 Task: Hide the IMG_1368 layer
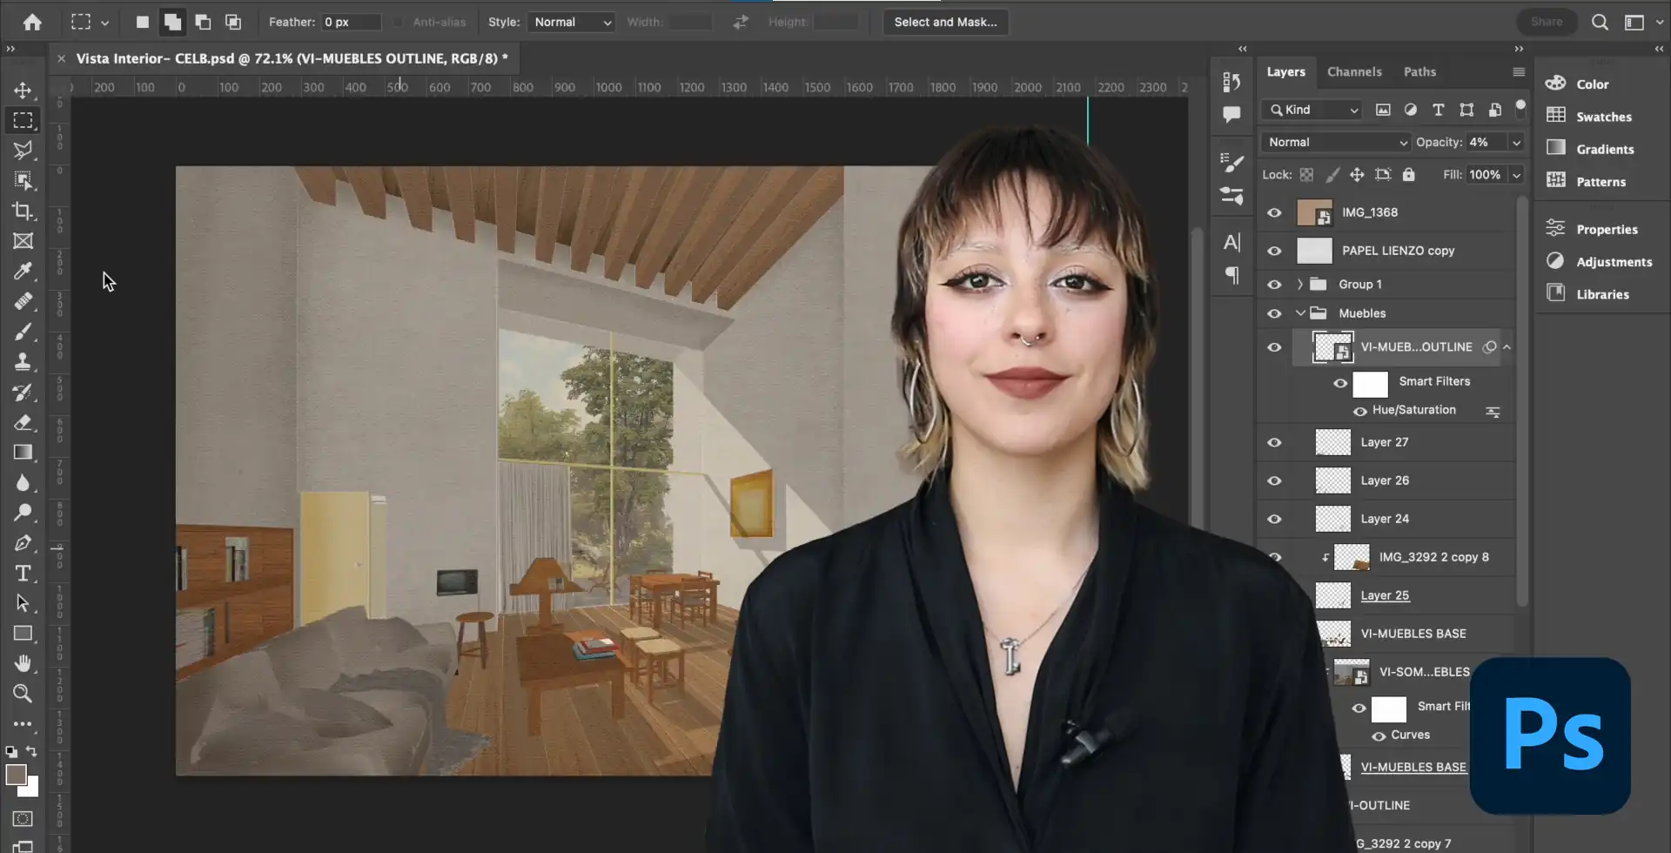(x=1274, y=213)
